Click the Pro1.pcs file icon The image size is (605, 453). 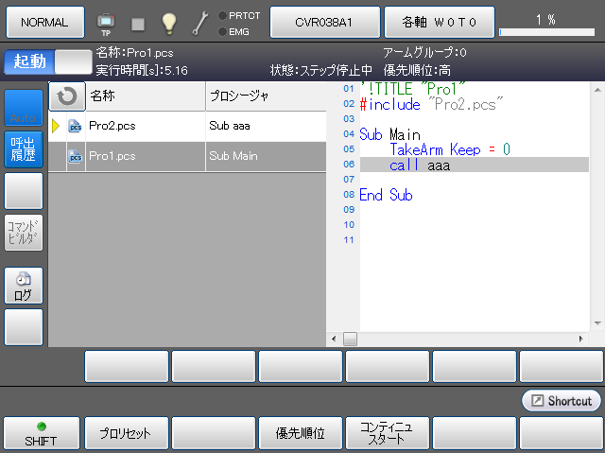tap(75, 156)
